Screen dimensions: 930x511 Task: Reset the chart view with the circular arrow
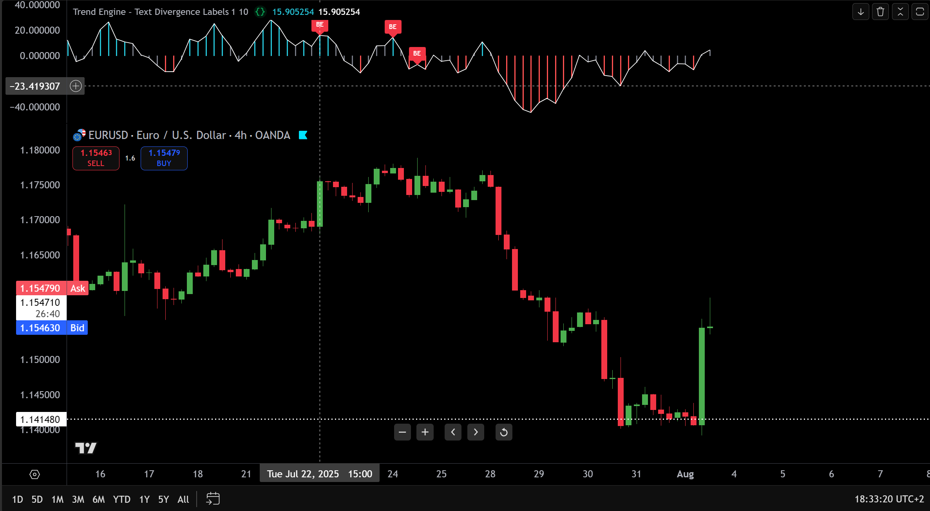pos(504,432)
